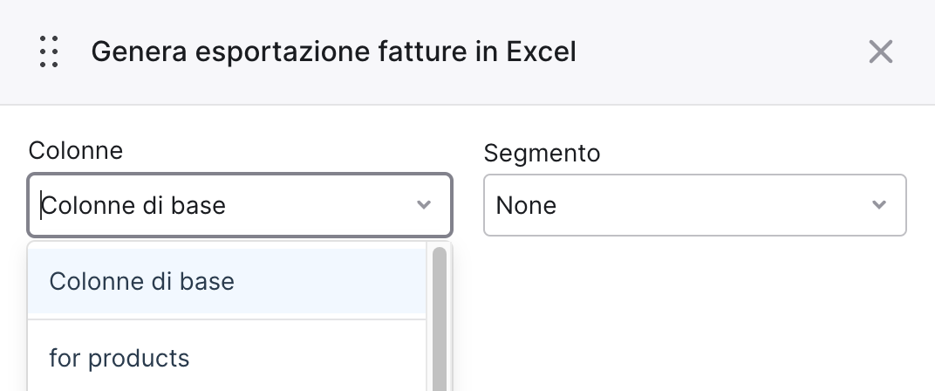Close the Excel invoice export dialog

coord(881,51)
